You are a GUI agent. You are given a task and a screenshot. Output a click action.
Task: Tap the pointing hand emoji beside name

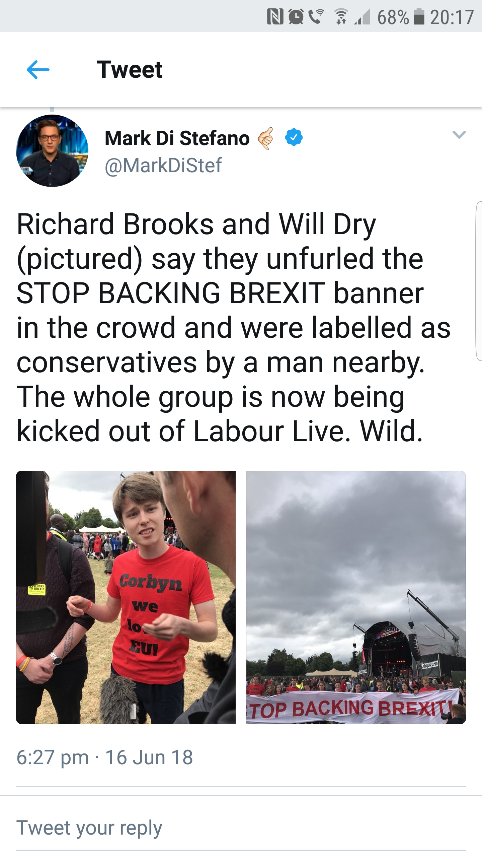coord(266,138)
